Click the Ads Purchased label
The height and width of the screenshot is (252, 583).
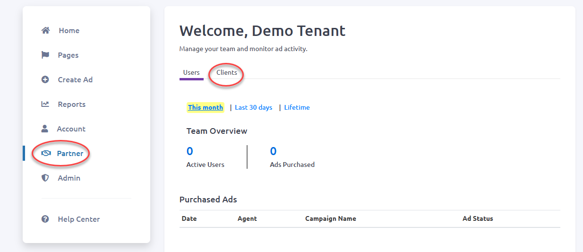pos(292,165)
